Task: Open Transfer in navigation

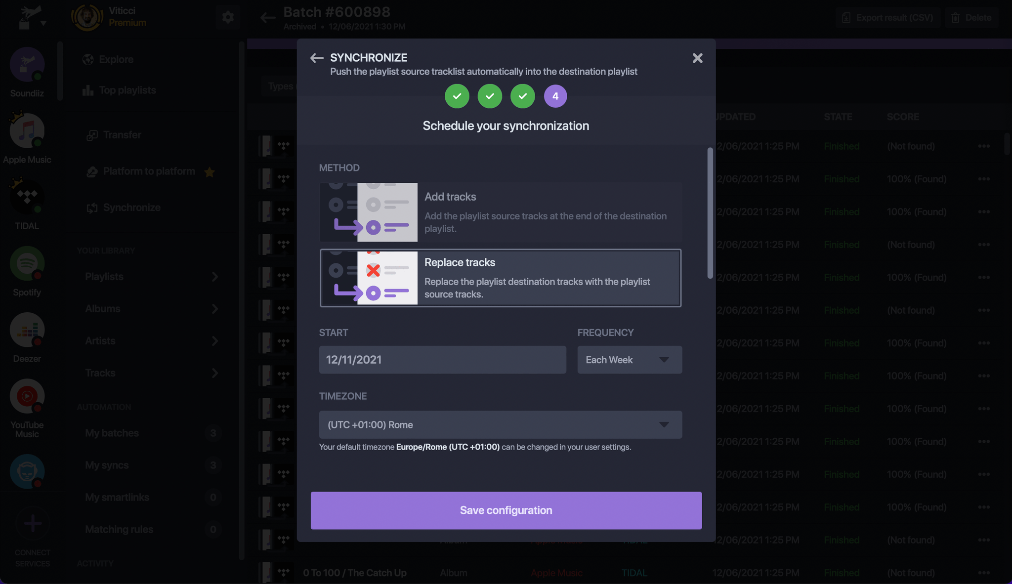Action: pos(114,135)
